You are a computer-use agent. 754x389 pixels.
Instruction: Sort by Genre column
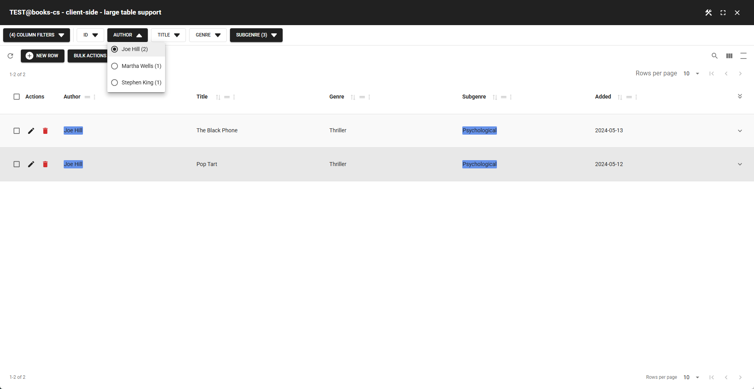tap(353, 97)
